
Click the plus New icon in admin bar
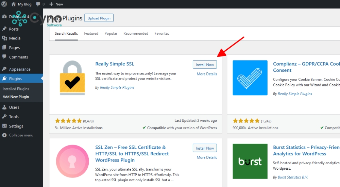pos(51,4)
